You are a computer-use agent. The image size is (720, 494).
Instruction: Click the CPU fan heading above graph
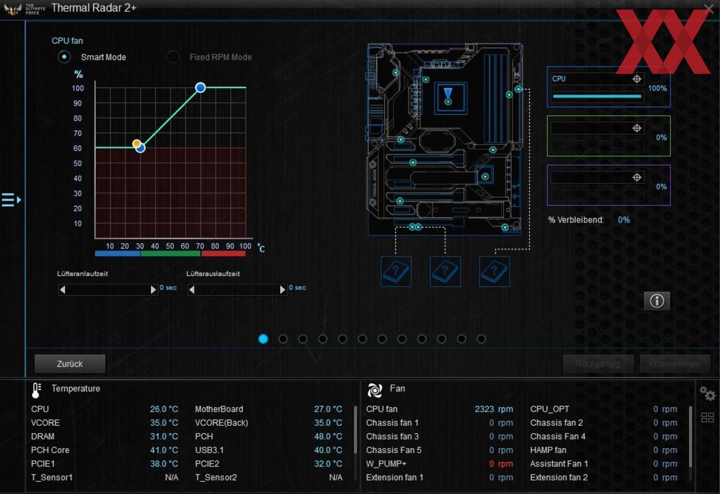click(x=67, y=41)
